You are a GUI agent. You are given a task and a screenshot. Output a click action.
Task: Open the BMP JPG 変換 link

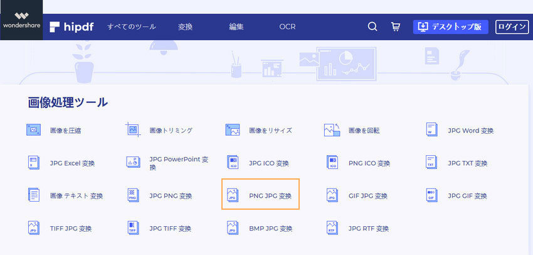point(271,229)
